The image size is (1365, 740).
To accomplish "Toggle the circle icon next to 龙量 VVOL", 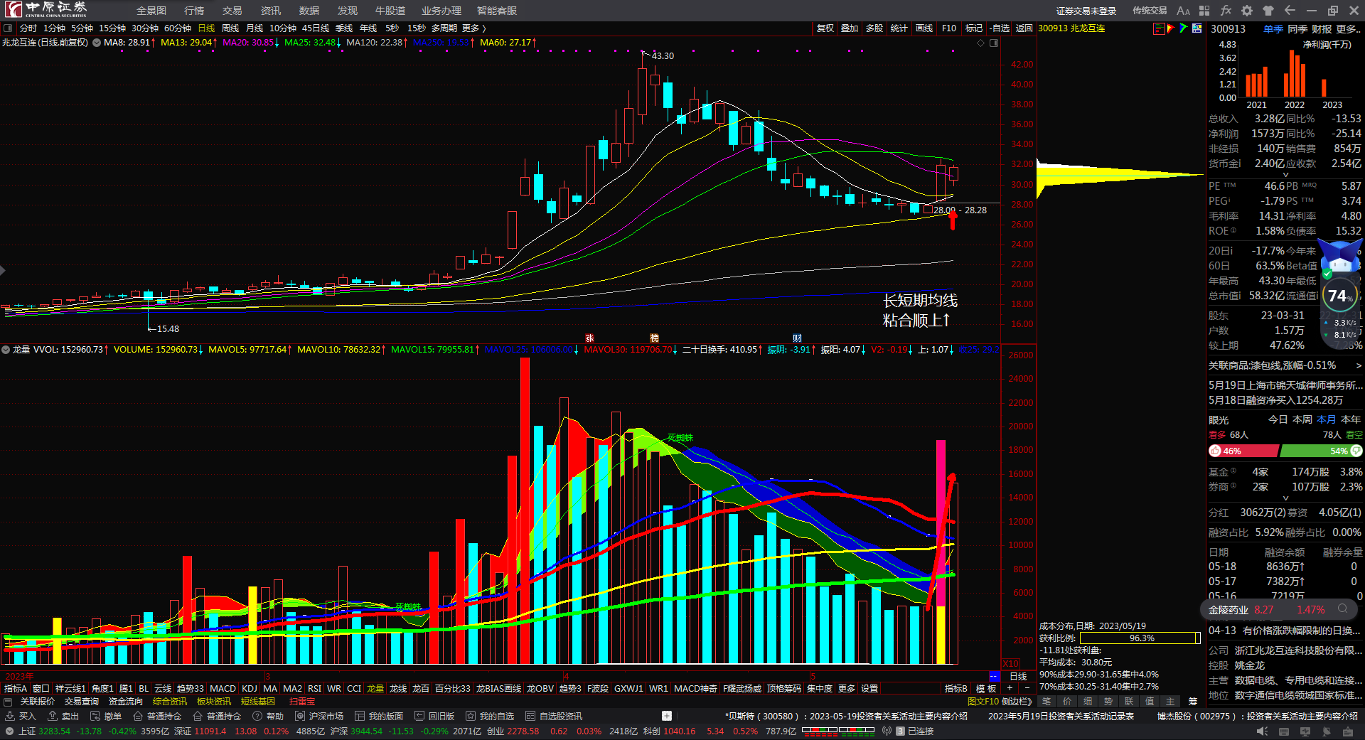I will pyautogui.click(x=6, y=350).
